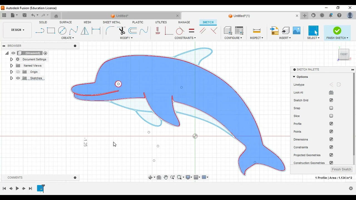Image resolution: width=356 pixels, height=200 pixels.
Task: Toggle the Dimensions checkbox
Action: pos(331,139)
